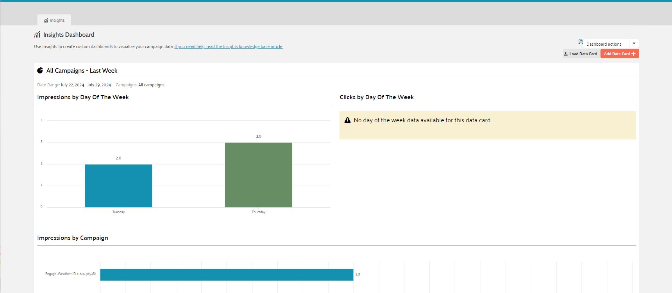This screenshot has width=672, height=293.
Task: Select the blue Tuesday impressions bar
Action: 118,186
